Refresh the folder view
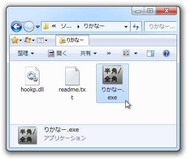The image size is (188, 159). [x=136, y=26]
